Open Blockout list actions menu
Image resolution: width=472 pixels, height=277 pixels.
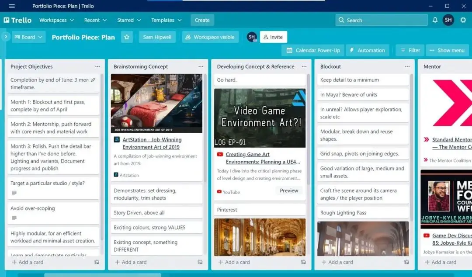[407, 66]
